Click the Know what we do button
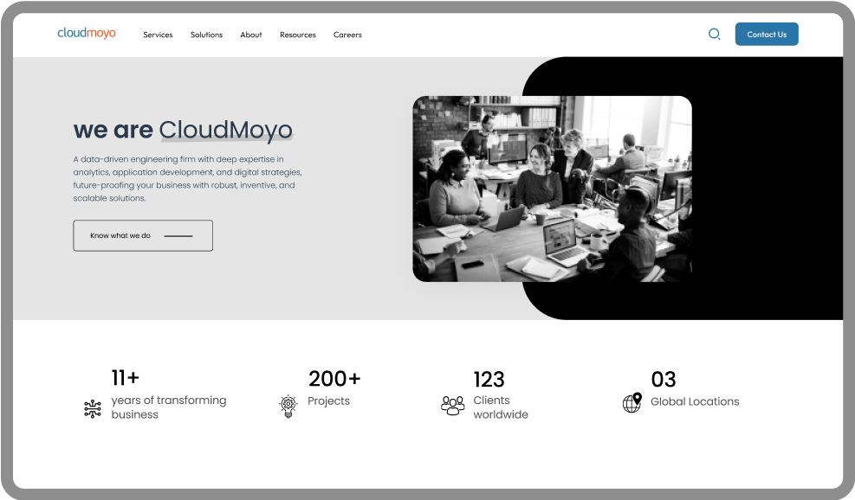The width and height of the screenshot is (855, 500). click(143, 235)
